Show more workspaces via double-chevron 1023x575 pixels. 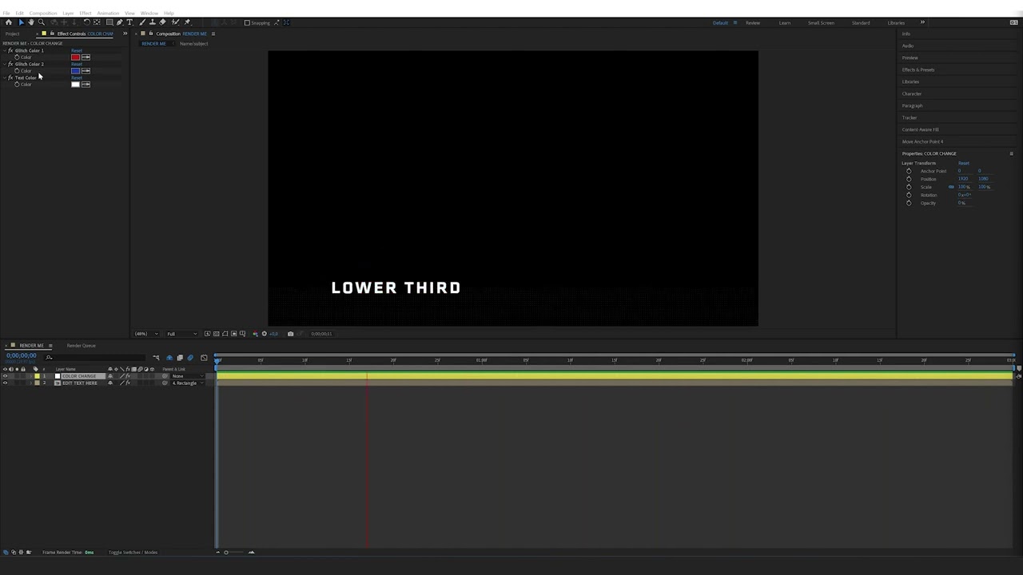click(921, 22)
